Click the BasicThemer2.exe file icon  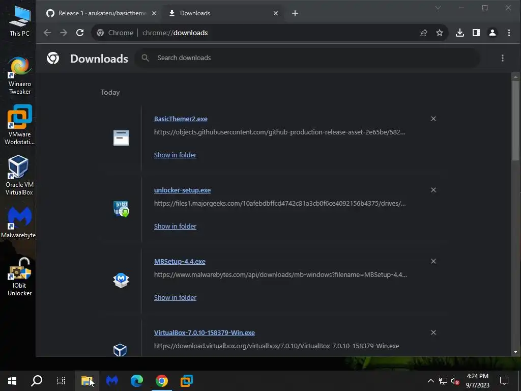(121, 137)
